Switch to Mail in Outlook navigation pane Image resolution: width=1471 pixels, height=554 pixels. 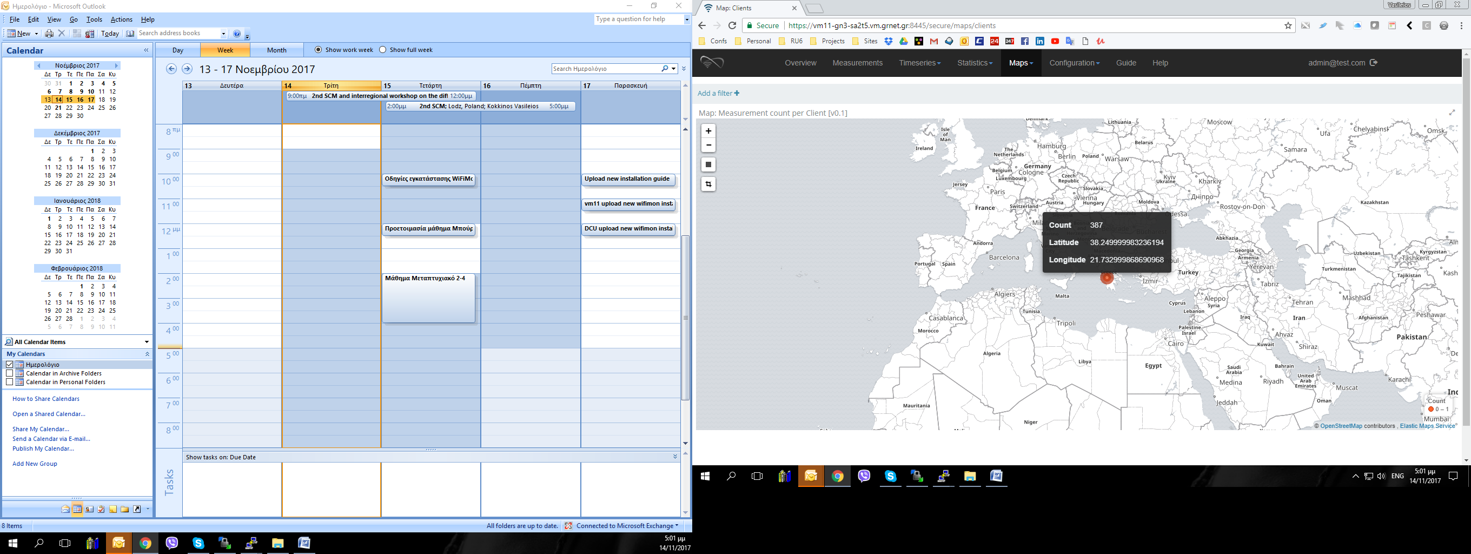[65, 509]
